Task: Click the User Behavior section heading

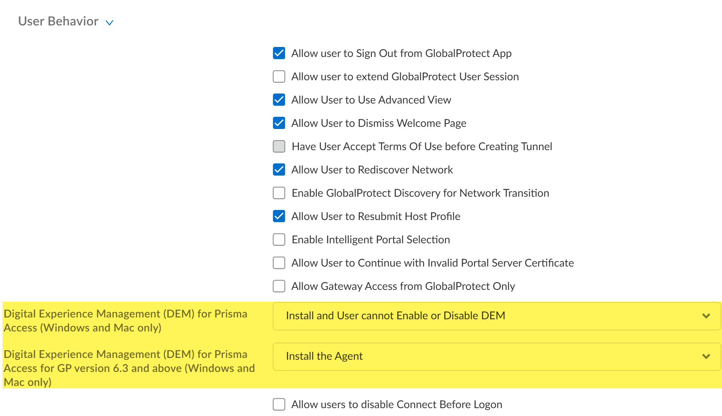Action: coord(58,21)
